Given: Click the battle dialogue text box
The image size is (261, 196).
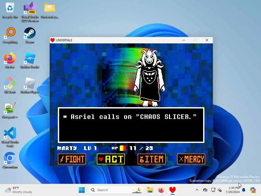Looking at the screenshot, I should coord(131,125).
